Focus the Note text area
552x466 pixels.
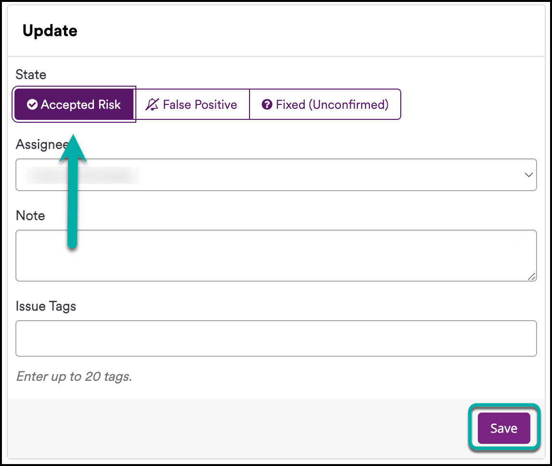(276, 255)
